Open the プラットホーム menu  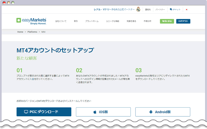(x=92, y=21)
